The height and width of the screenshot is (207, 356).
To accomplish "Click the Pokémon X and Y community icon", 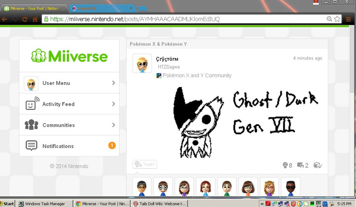I will (x=159, y=76).
